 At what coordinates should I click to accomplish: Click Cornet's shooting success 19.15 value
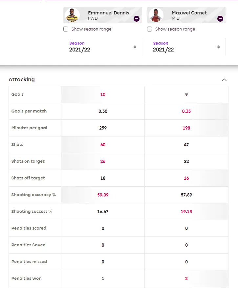pos(186,212)
